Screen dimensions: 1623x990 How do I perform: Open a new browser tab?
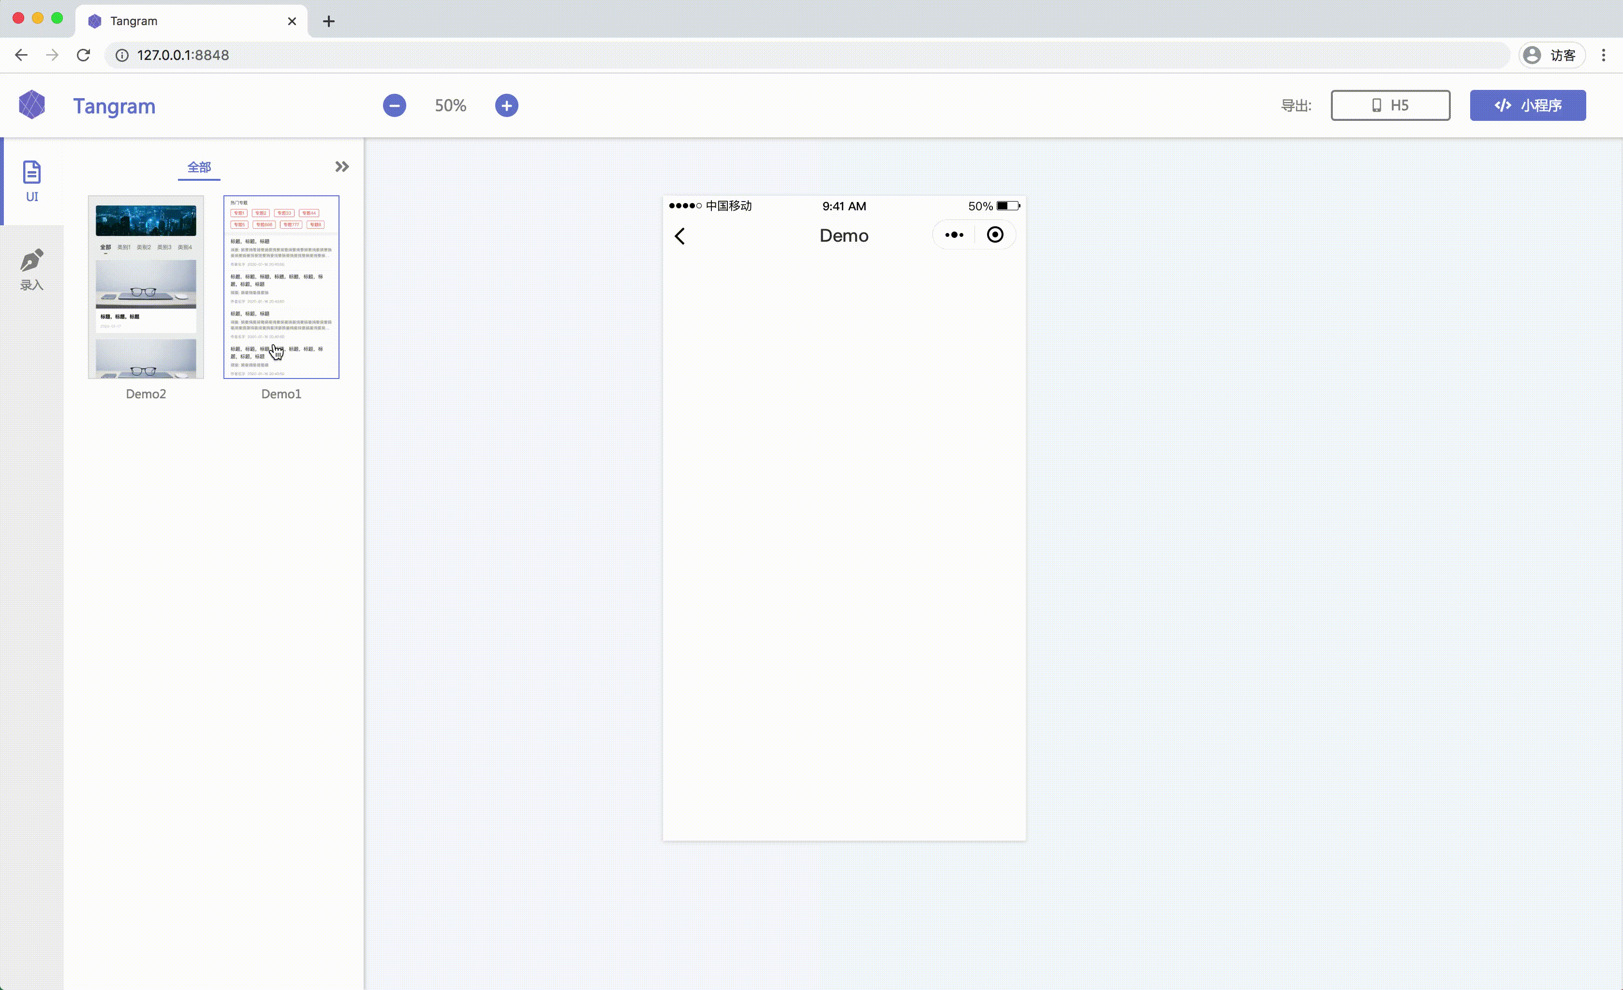(x=329, y=21)
